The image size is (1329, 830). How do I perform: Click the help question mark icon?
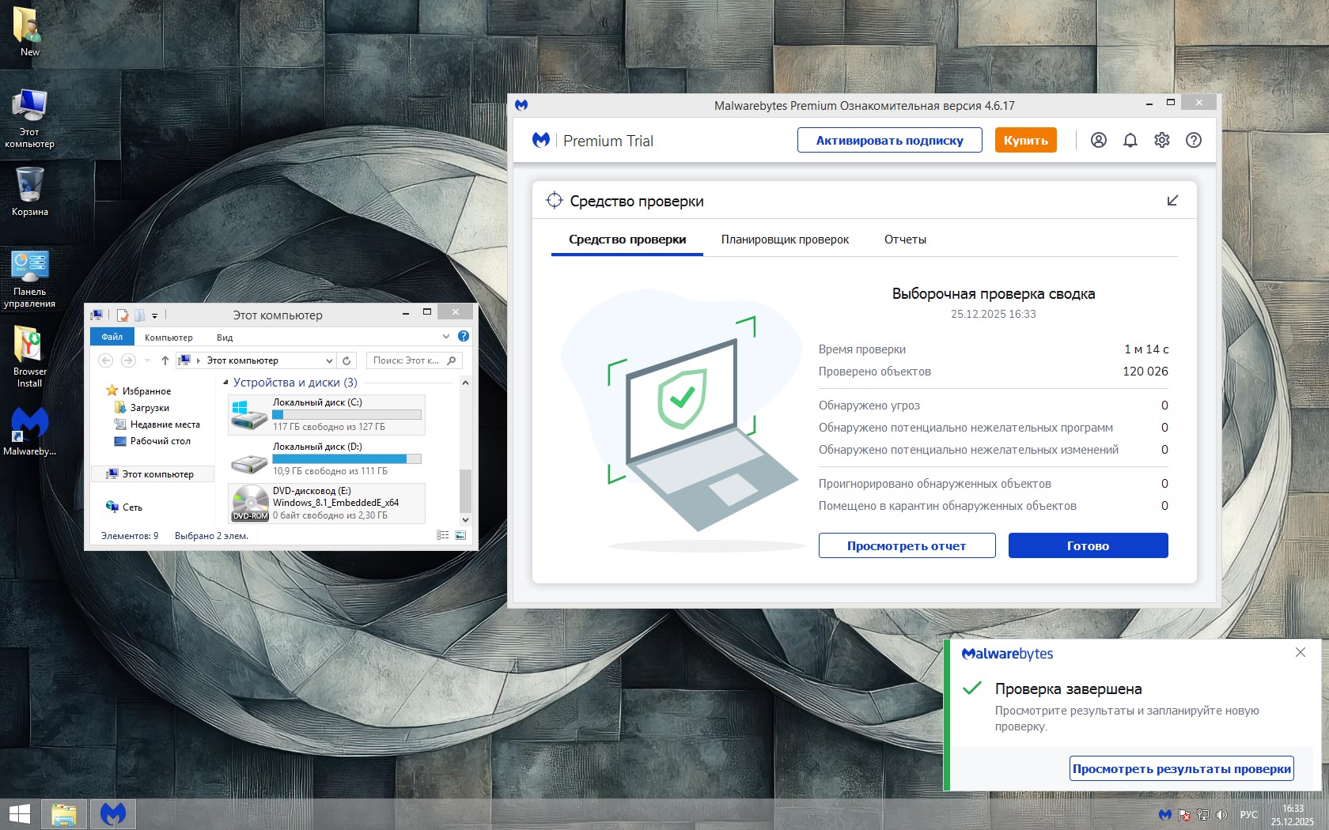pyautogui.click(x=1193, y=140)
